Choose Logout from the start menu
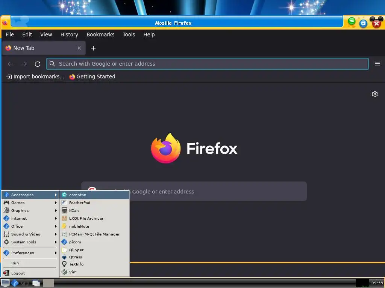 click(x=30, y=273)
